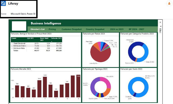173x104 pixels.
Task: Click the Fatturato per Categoria Prodotto 2023 title
Action: tap(137, 34)
